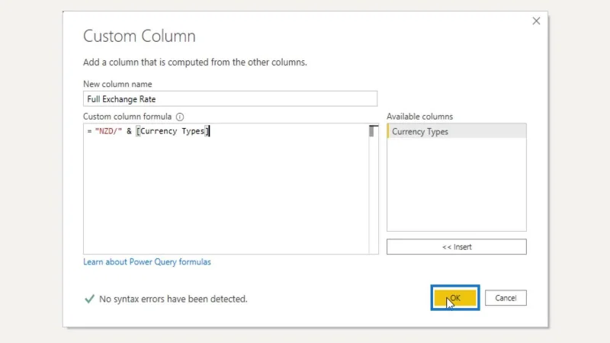Open Learn about Power Query formulas link
Screen dimensions: 610x343
pos(147,261)
